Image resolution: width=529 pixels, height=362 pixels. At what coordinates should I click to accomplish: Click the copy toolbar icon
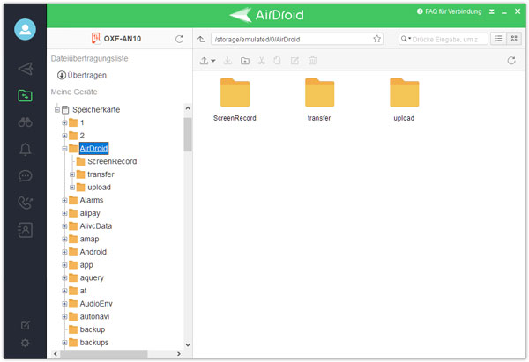[278, 61]
